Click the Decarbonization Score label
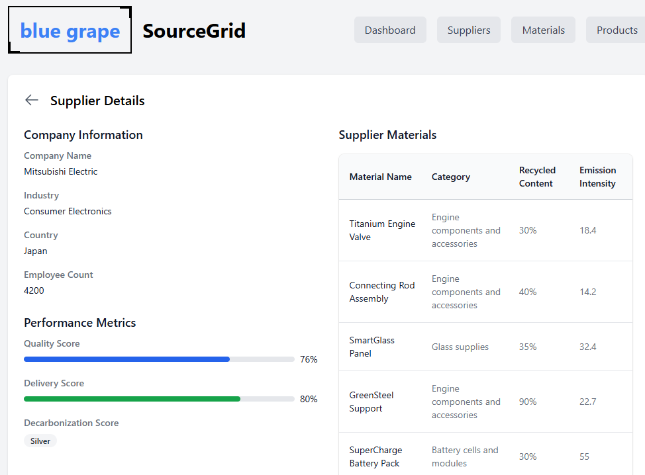Screen dimensions: 645x475 [71, 423]
